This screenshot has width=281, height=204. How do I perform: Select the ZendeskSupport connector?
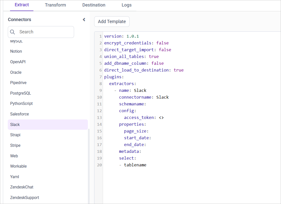pyautogui.click(x=25, y=197)
